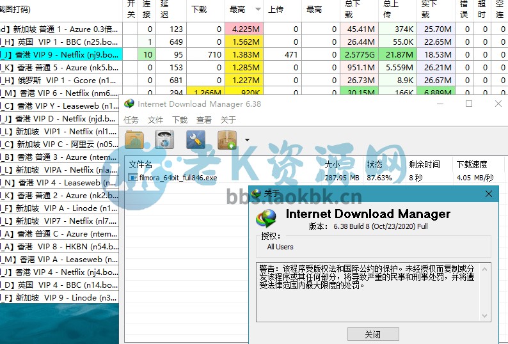Click the file icon beside filmora_64bit_full846.exe
This screenshot has width=508, height=344.
pyautogui.click(x=133, y=178)
